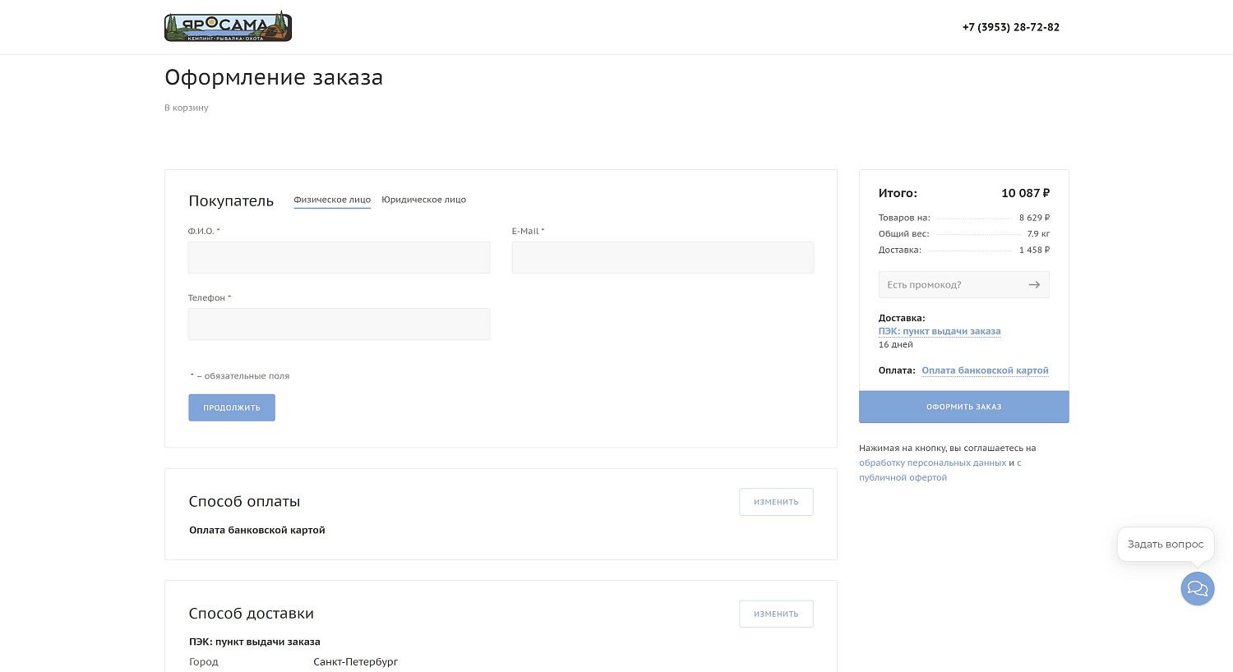Open the chat widget bubble icon
The image size is (1233, 672).
[1197, 589]
